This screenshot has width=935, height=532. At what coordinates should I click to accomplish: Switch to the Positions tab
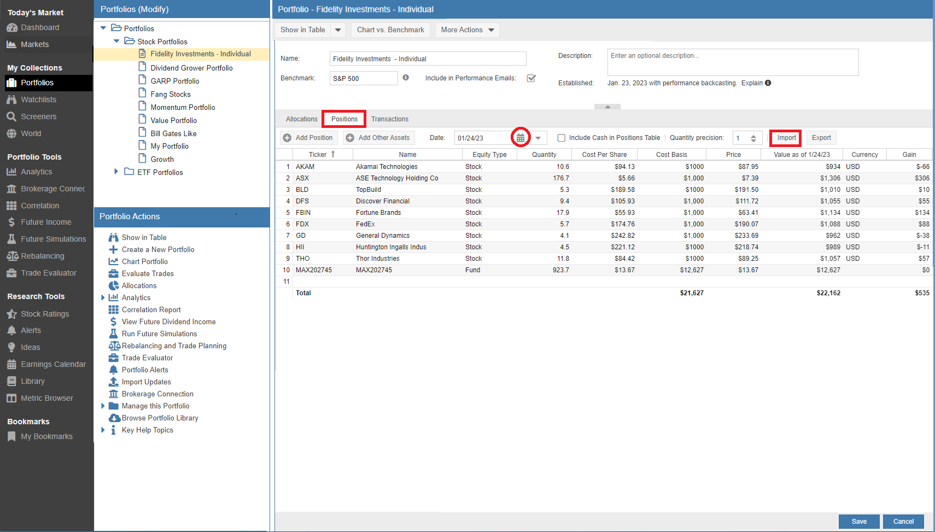pos(344,119)
